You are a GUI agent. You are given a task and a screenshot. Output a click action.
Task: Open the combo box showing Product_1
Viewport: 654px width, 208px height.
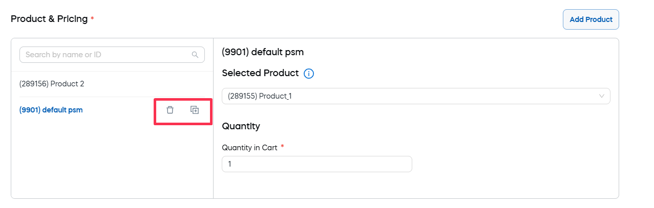410,96
